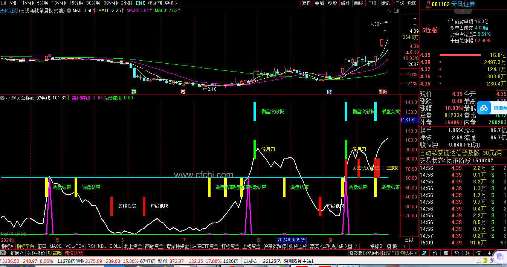Click the 返回 back button
The image size is (507, 267).
pyautogui.click(x=412, y=3)
